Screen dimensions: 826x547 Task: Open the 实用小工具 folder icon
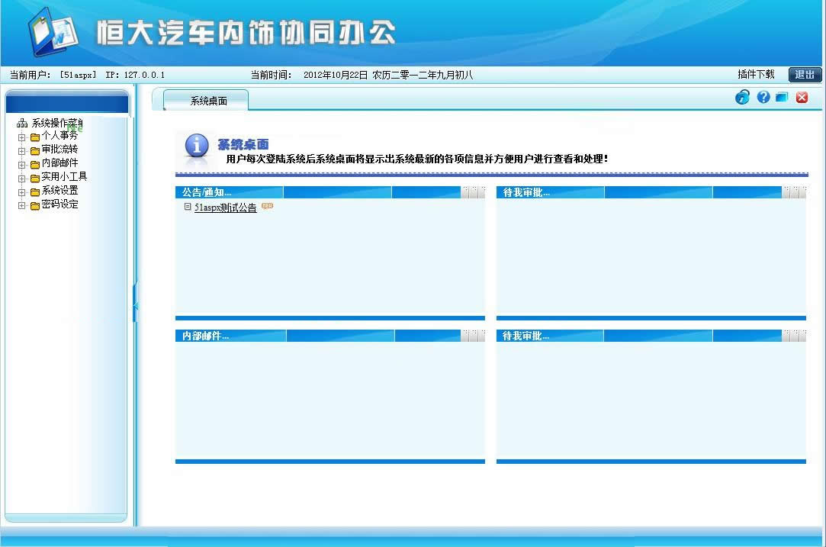[x=35, y=177]
